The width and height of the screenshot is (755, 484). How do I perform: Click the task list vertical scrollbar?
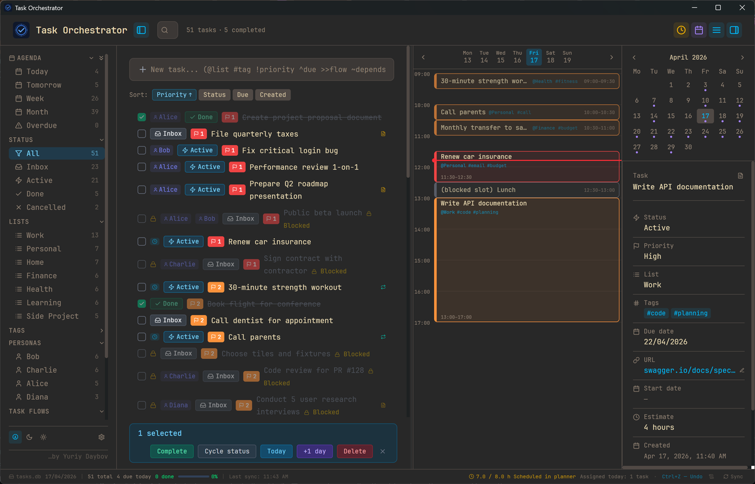pos(408,113)
